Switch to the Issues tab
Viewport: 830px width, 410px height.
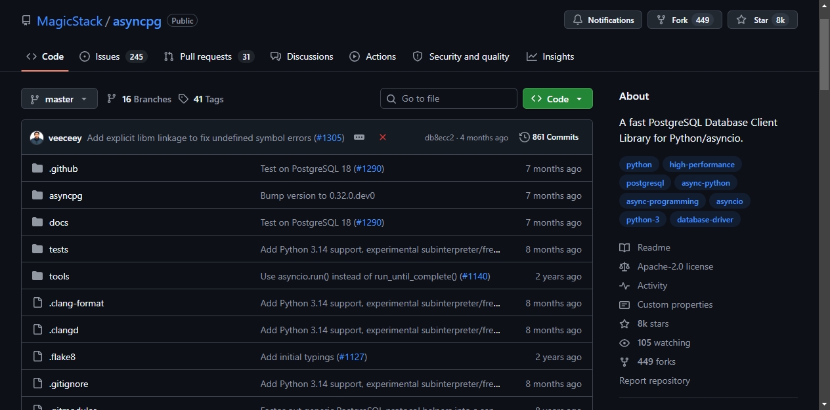(x=113, y=56)
